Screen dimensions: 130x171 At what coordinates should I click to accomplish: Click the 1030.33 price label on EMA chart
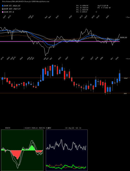[x=123, y=37]
